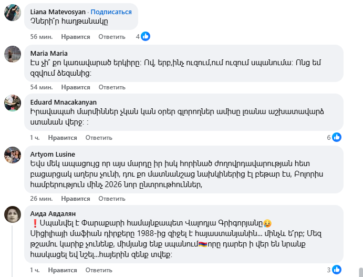Viewport: 363px width, 277px height.
Task: Reply to Maria Maria's comment
Action: point(112,87)
